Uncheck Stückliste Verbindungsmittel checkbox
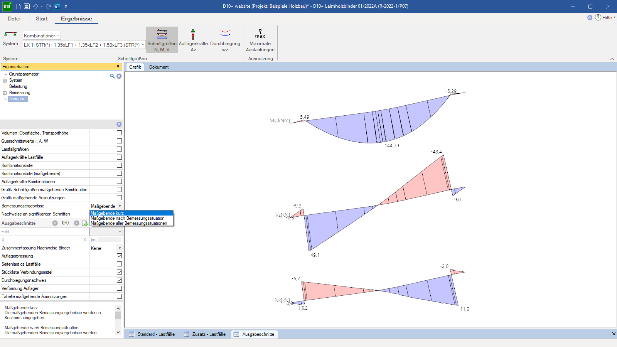The image size is (617, 347). pos(119,272)
